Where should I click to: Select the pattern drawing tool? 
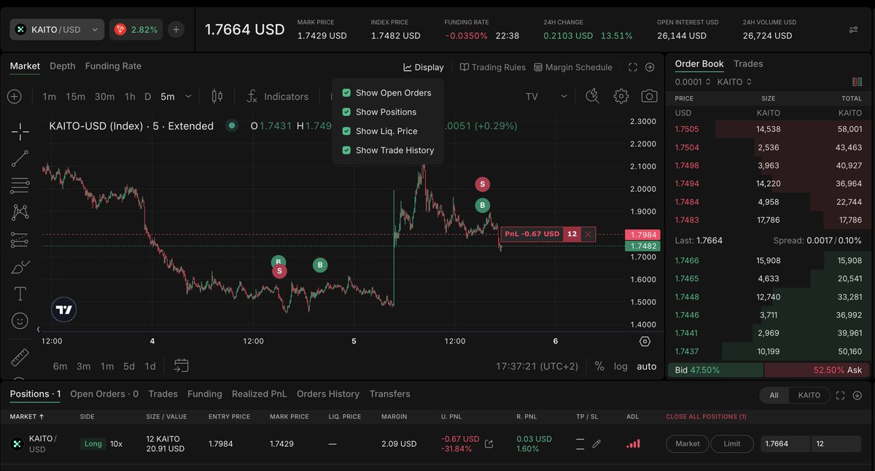(x=20, y=212)
